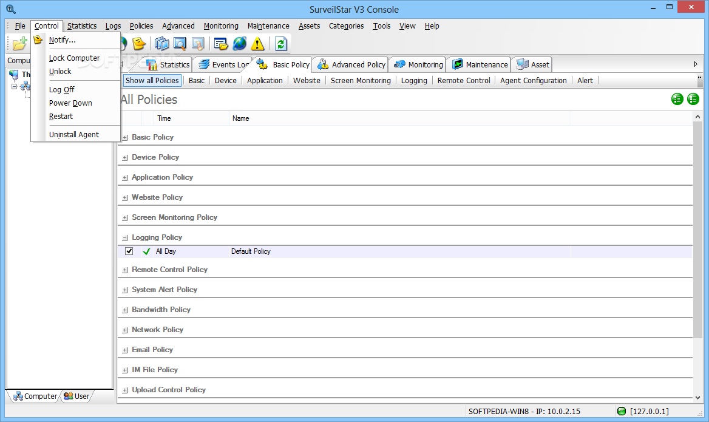Expand the Bandwidth Policy group
This screenshot has width=709, height=422.
coord(125,310)
